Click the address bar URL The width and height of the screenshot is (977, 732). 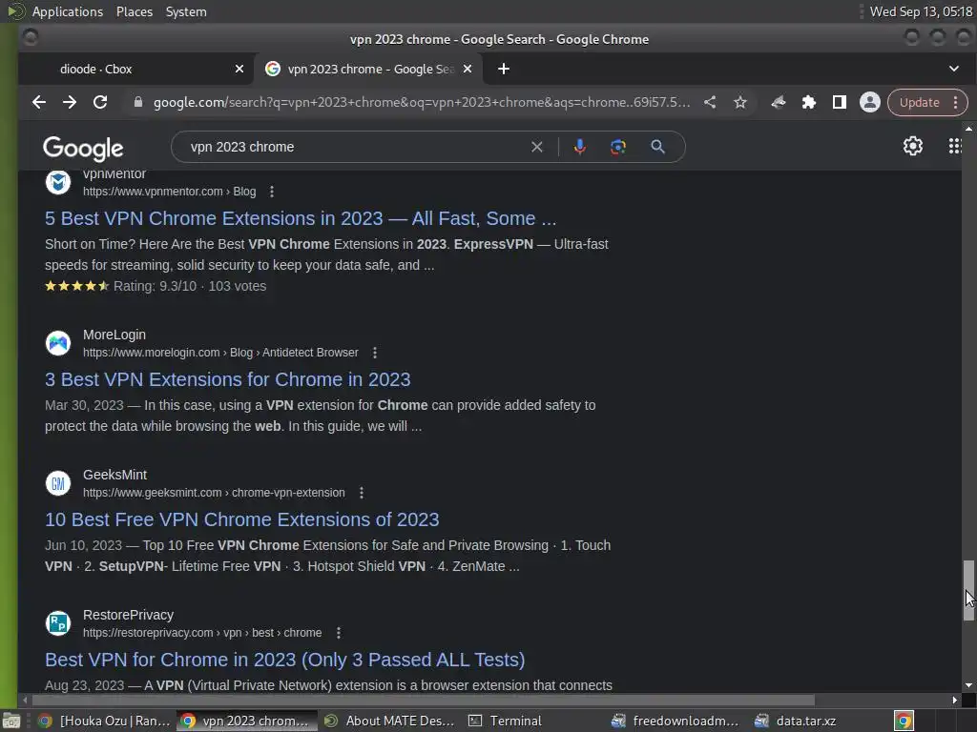tap(422, 103)
